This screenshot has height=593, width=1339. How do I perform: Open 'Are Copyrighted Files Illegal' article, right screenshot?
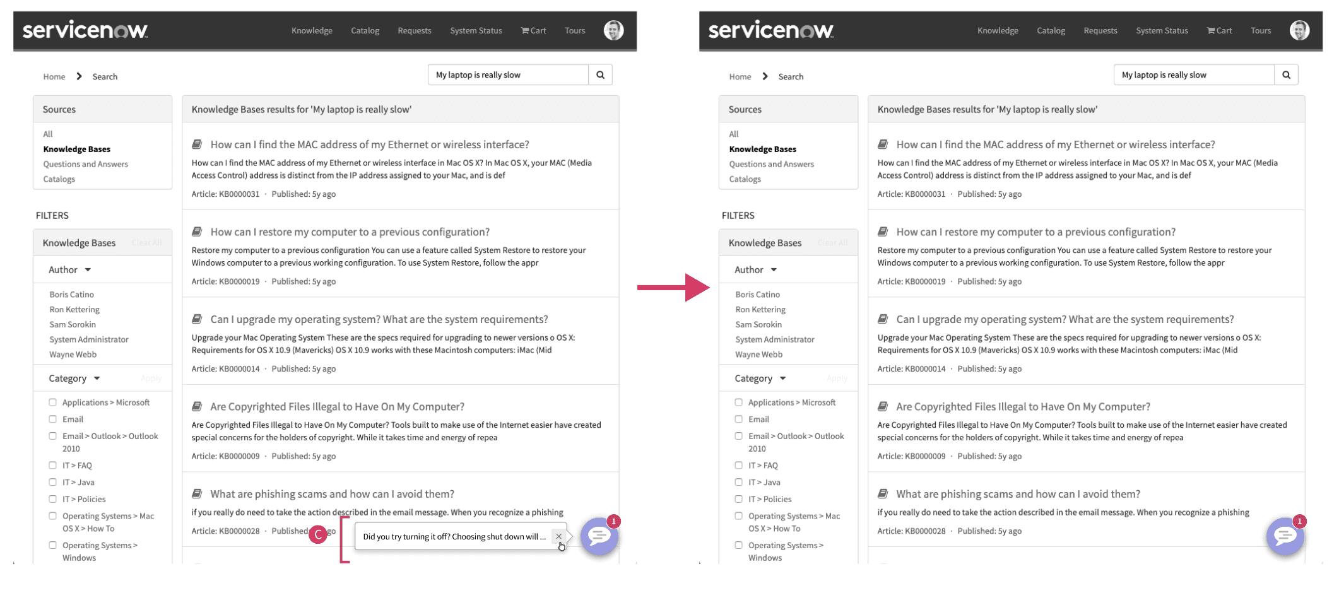click(x=1023, y=407)
